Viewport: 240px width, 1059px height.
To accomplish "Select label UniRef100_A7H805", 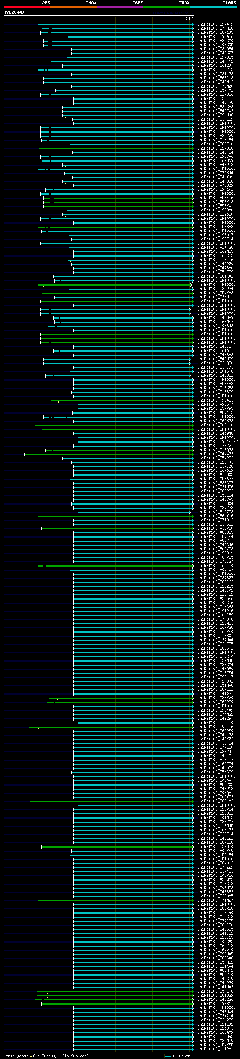I will click(x=215, y=475).
